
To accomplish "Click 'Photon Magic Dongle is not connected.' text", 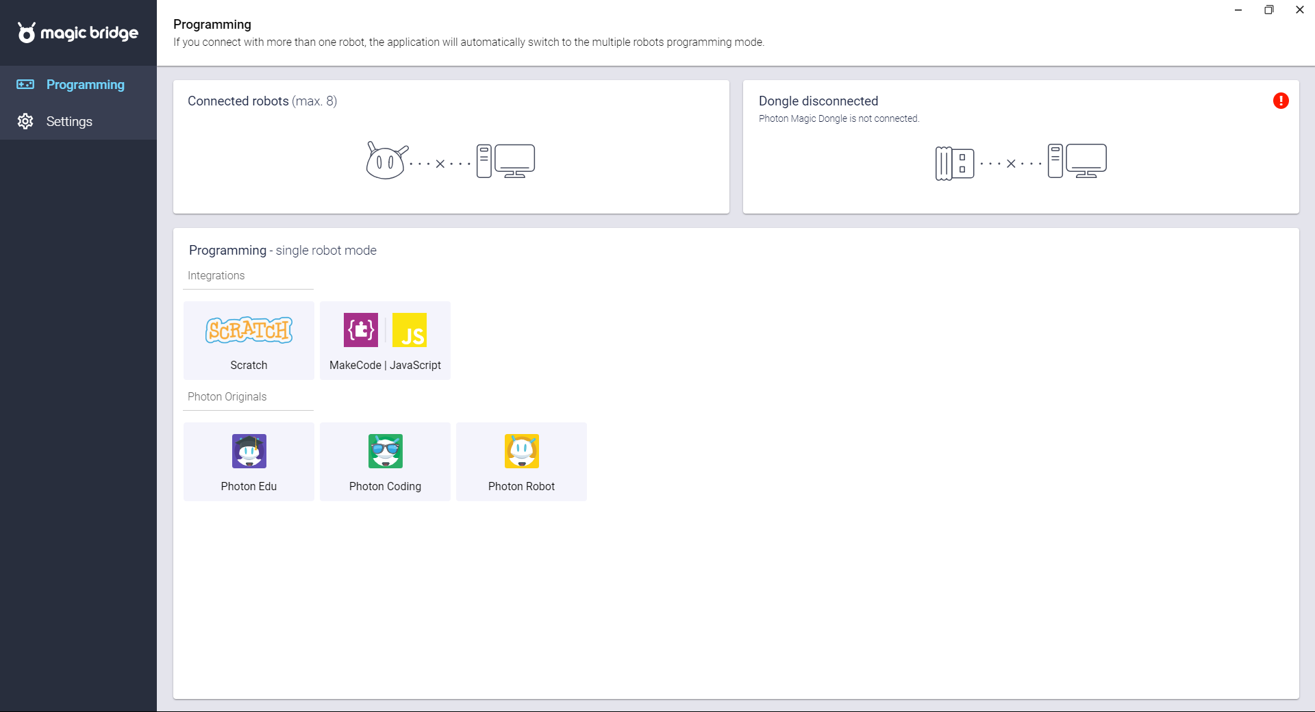I will click(x=839, y=118).
